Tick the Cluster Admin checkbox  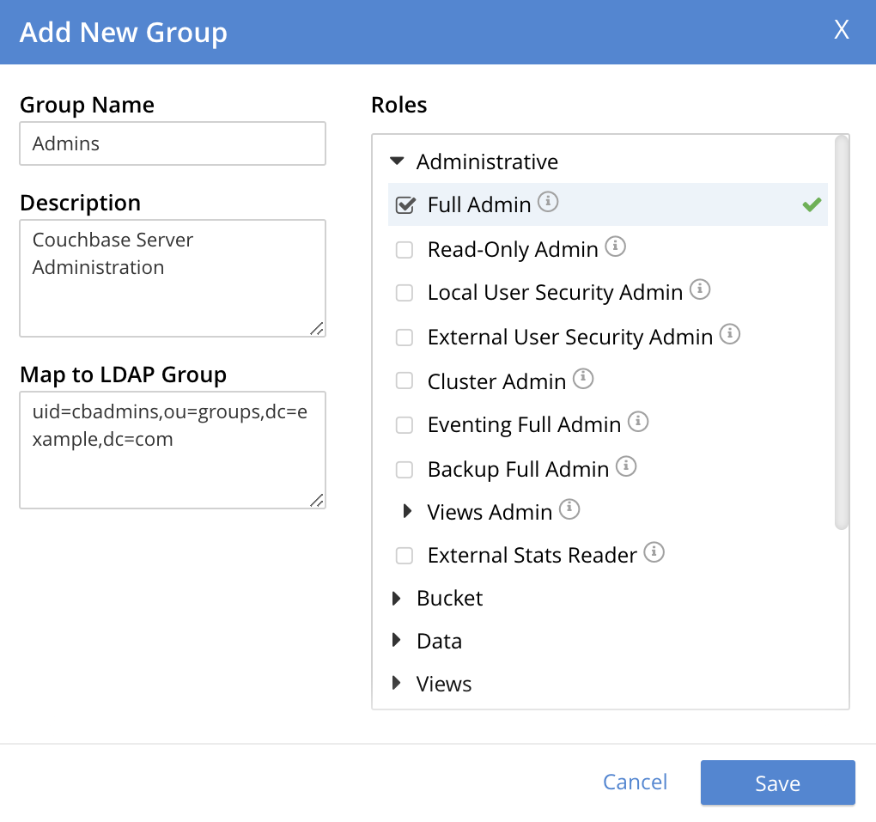pos(405,381)
